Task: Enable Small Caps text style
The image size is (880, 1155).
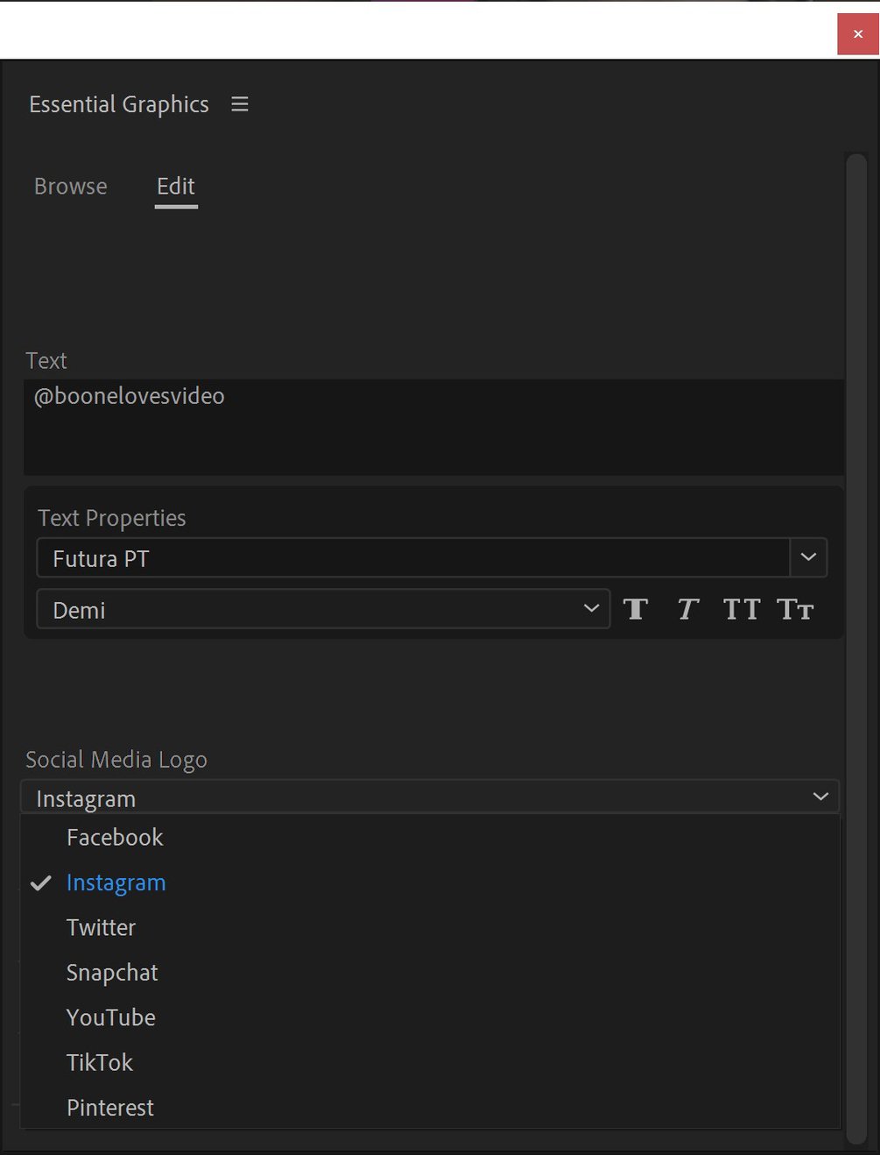Action: (x=795, y=609)
